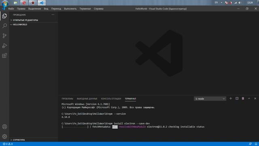
Task: Switch to the Выходные данные tab
Action: coord(87,99)
